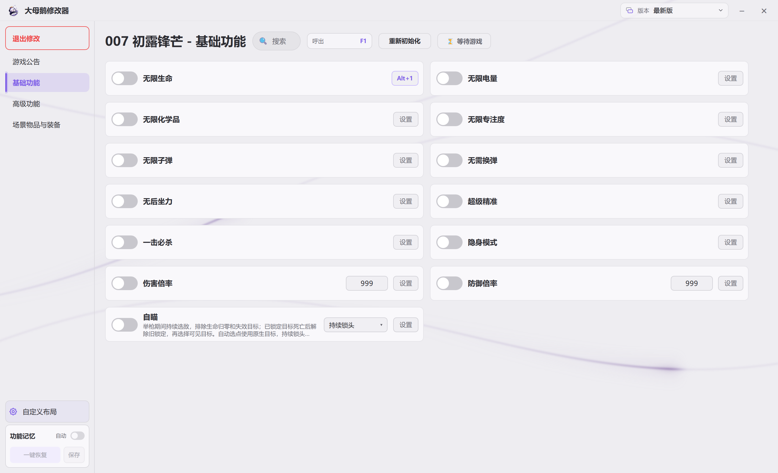
Task: Turn on 无限化学品
Action: click(124, 119)
